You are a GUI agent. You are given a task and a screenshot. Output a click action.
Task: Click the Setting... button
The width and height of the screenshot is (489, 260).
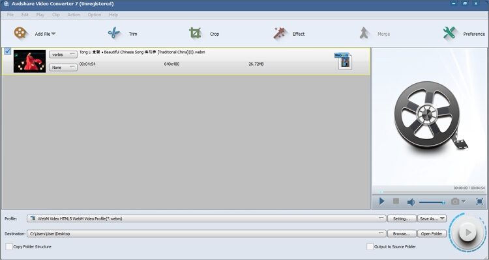pyautogui.click(x=402, y=218)
